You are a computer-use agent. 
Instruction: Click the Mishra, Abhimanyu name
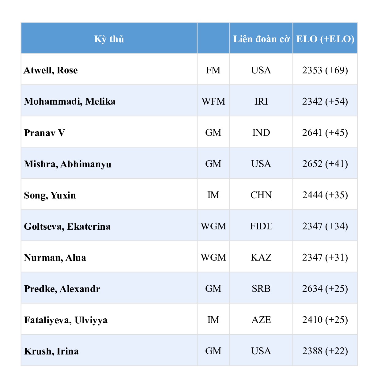tap(68, 164)
